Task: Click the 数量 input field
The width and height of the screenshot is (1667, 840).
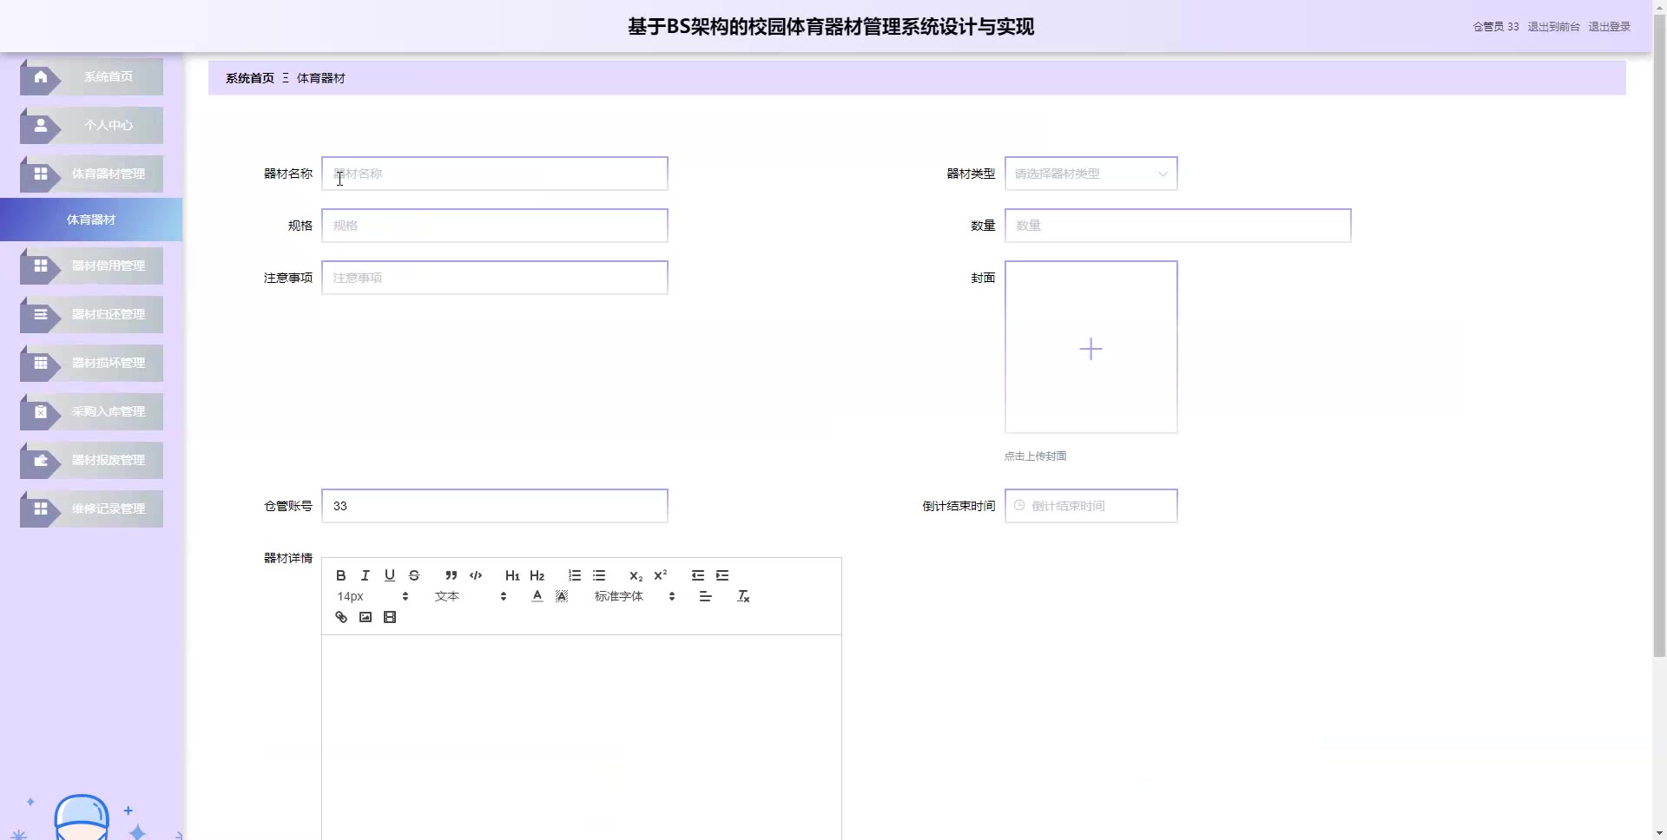Action: [x=1177, y=226]
